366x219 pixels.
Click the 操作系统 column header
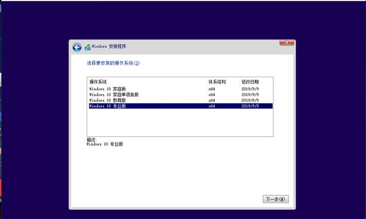147,82
